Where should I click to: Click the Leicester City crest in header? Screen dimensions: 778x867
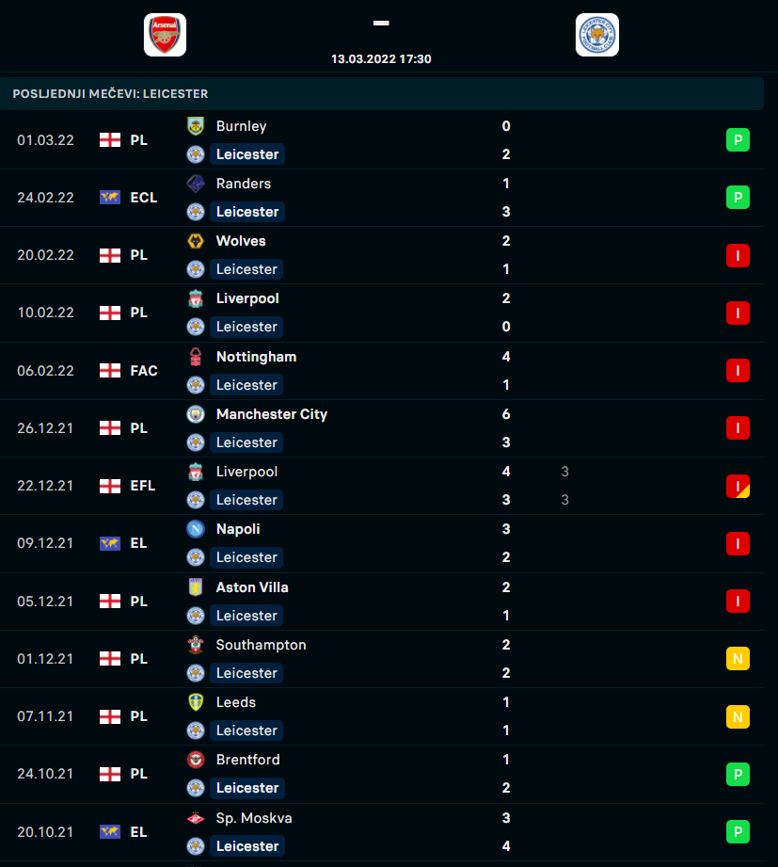[596, 35]
